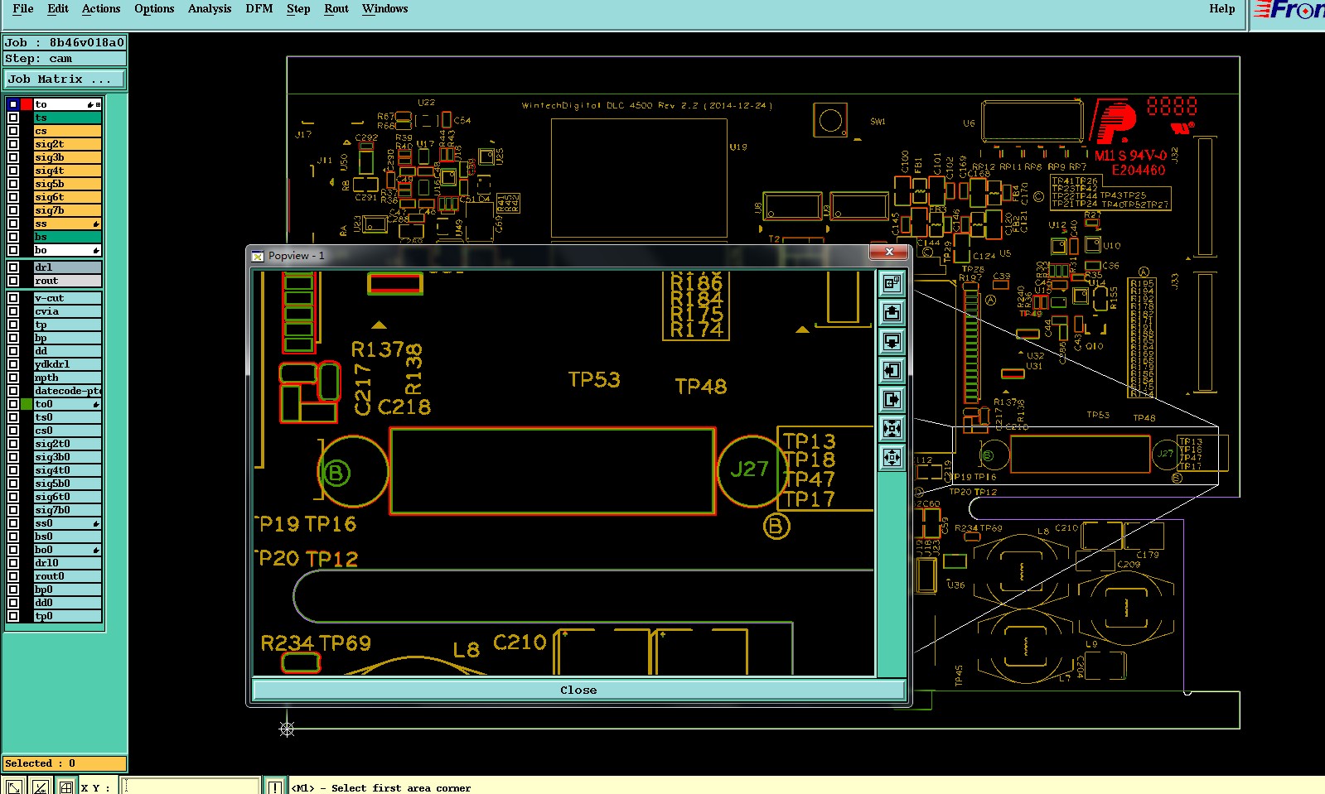Toggle visibility checkbox for layer sig2t
This screenshot has width=1325, height=794.
[13, 144]
